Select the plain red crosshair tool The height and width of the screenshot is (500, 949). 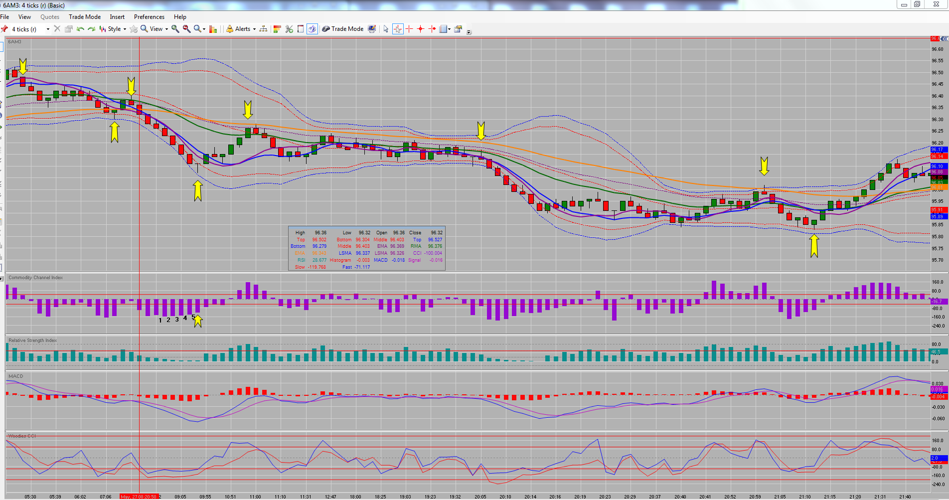409,29
